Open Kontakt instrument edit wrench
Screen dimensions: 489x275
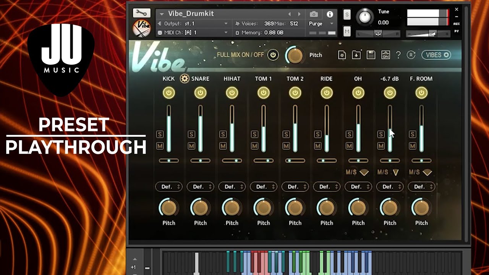click(x=141, y=13)
